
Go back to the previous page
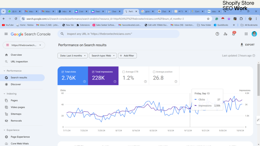(4, 19)
